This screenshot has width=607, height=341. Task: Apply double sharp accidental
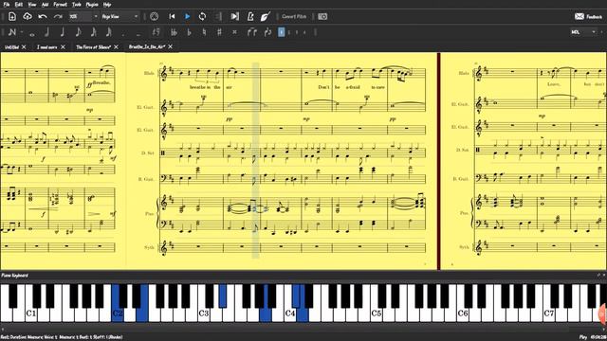[234, 32]
